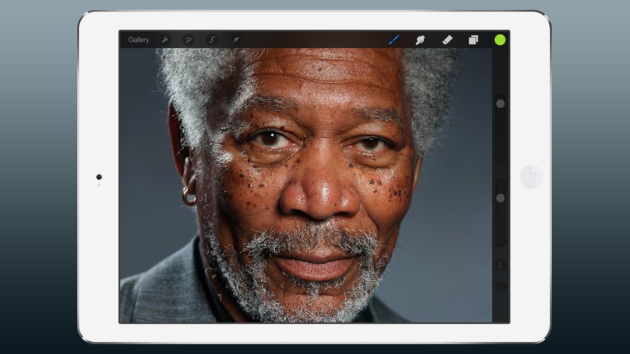Screen dimensions: 630x354
Task: Select the Eraser tool
Action: (x=447, y=40)
